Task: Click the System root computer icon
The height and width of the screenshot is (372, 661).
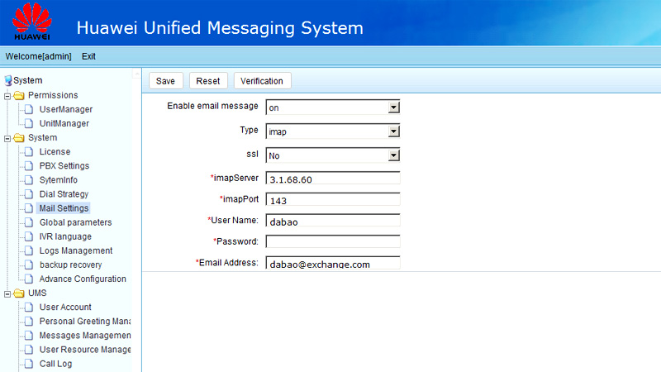Action: (x=8, y=80)
